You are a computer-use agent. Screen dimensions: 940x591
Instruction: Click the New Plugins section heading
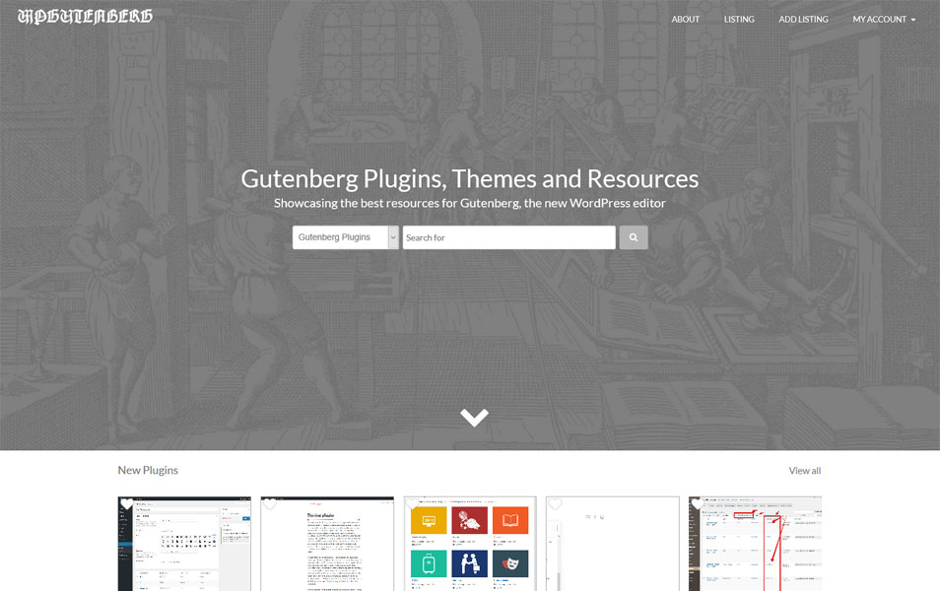pyautogui.click(x=148, y=471)
